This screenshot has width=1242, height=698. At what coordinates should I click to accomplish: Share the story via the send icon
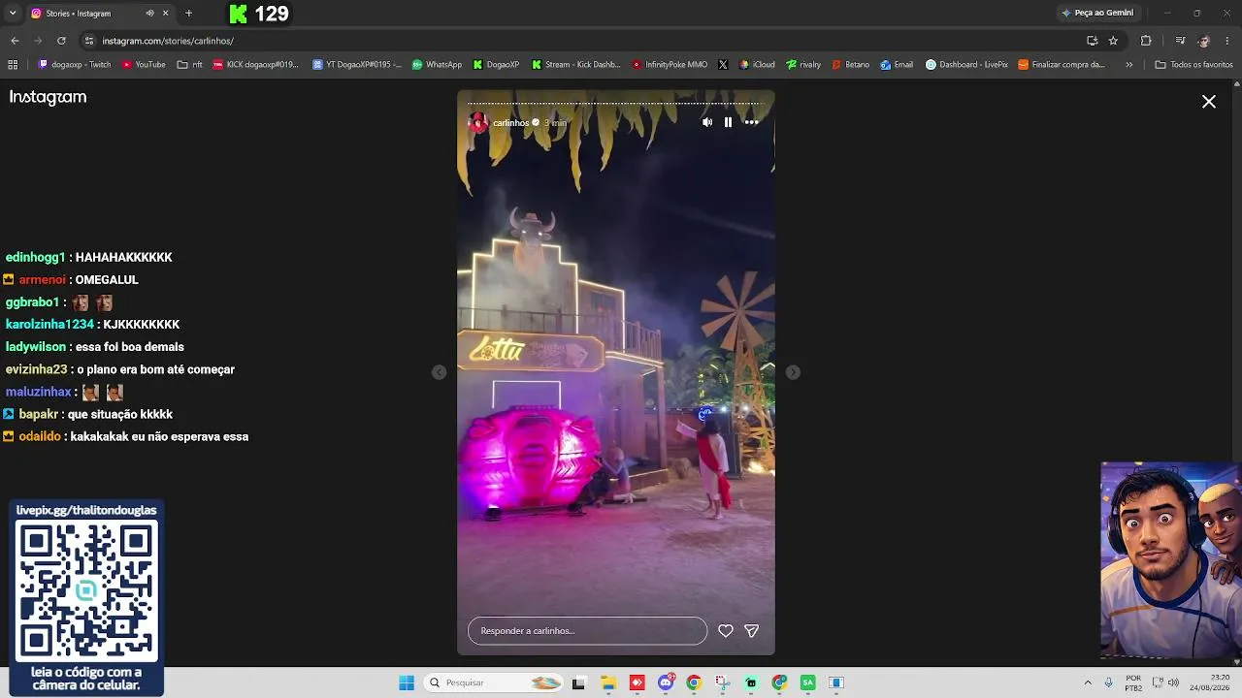tap(751, 631)
